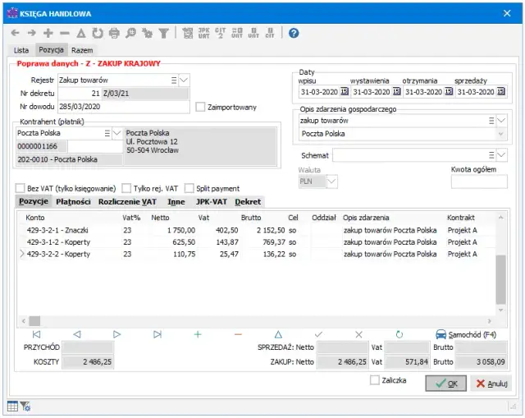The width and height of the screenshot is (525, 418).
Task: Expand the Waluta PLN dropdown
Action: coord(331,181)
